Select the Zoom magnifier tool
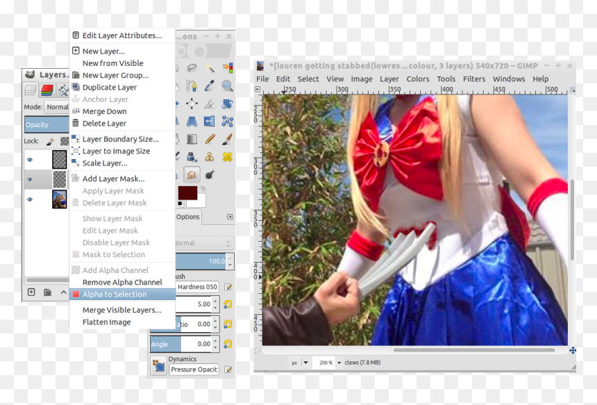Image resolution: width=597 pixels, height=405 pixels. point(228,85)
